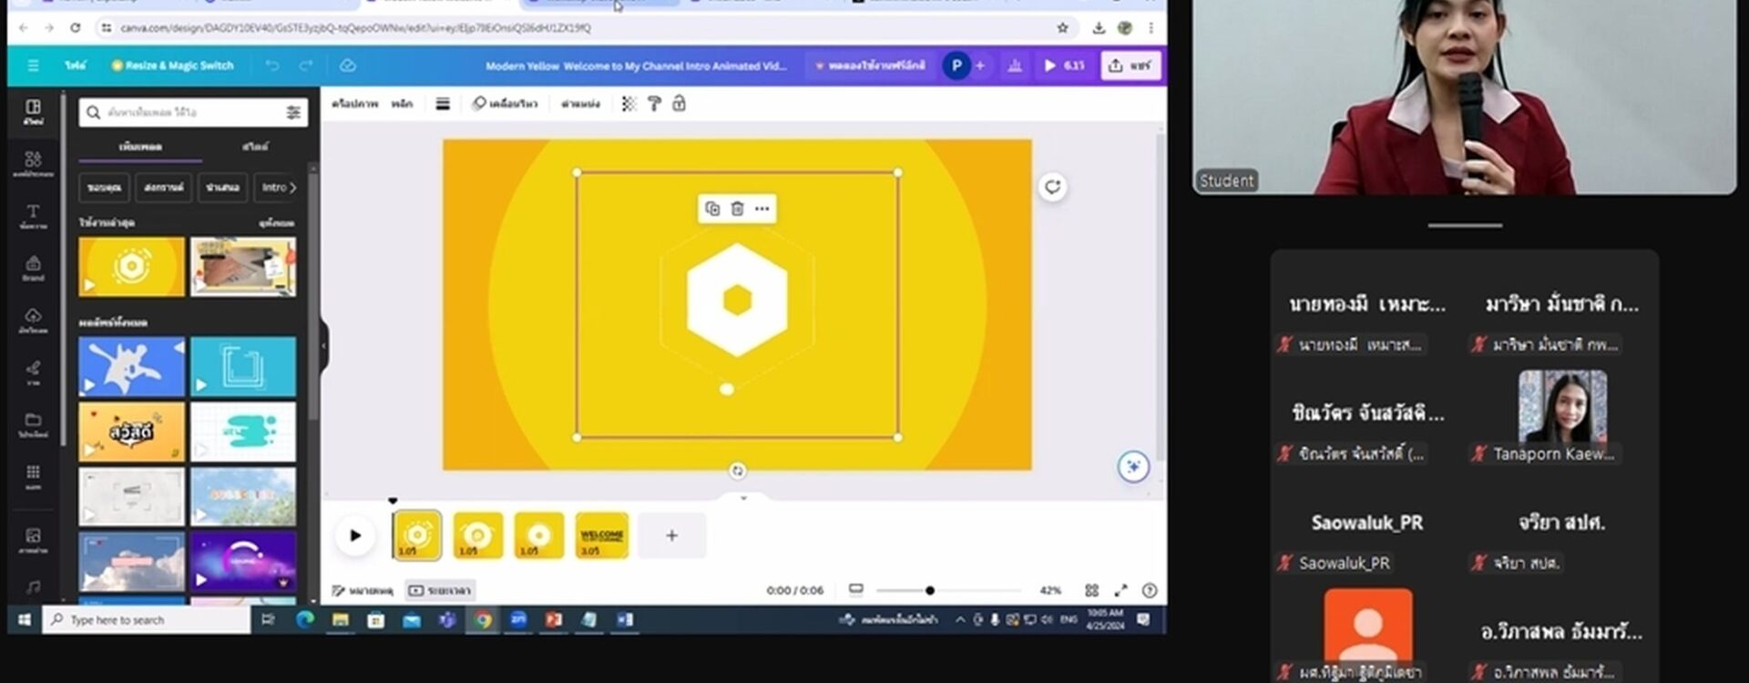Select the WELCOME timeline scene thumbnail
Viewport: 1749px width, 683px height.
pyautogui.click(x=601, y=535)
